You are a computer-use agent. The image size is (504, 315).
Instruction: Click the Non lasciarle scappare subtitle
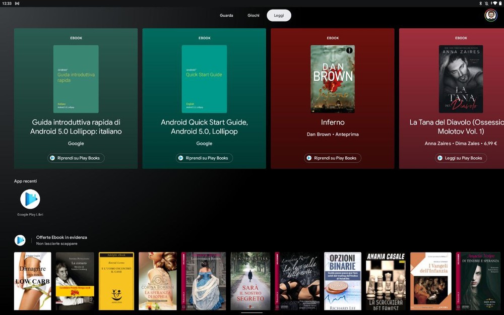[x=56, y=243]
